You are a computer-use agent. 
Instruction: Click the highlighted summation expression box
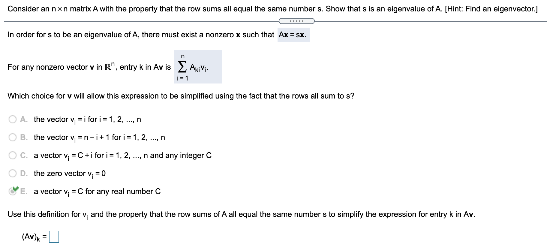[197, 67]
